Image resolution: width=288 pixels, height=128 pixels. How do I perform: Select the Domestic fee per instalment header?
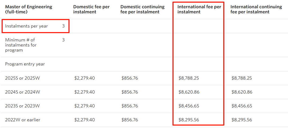91,9
